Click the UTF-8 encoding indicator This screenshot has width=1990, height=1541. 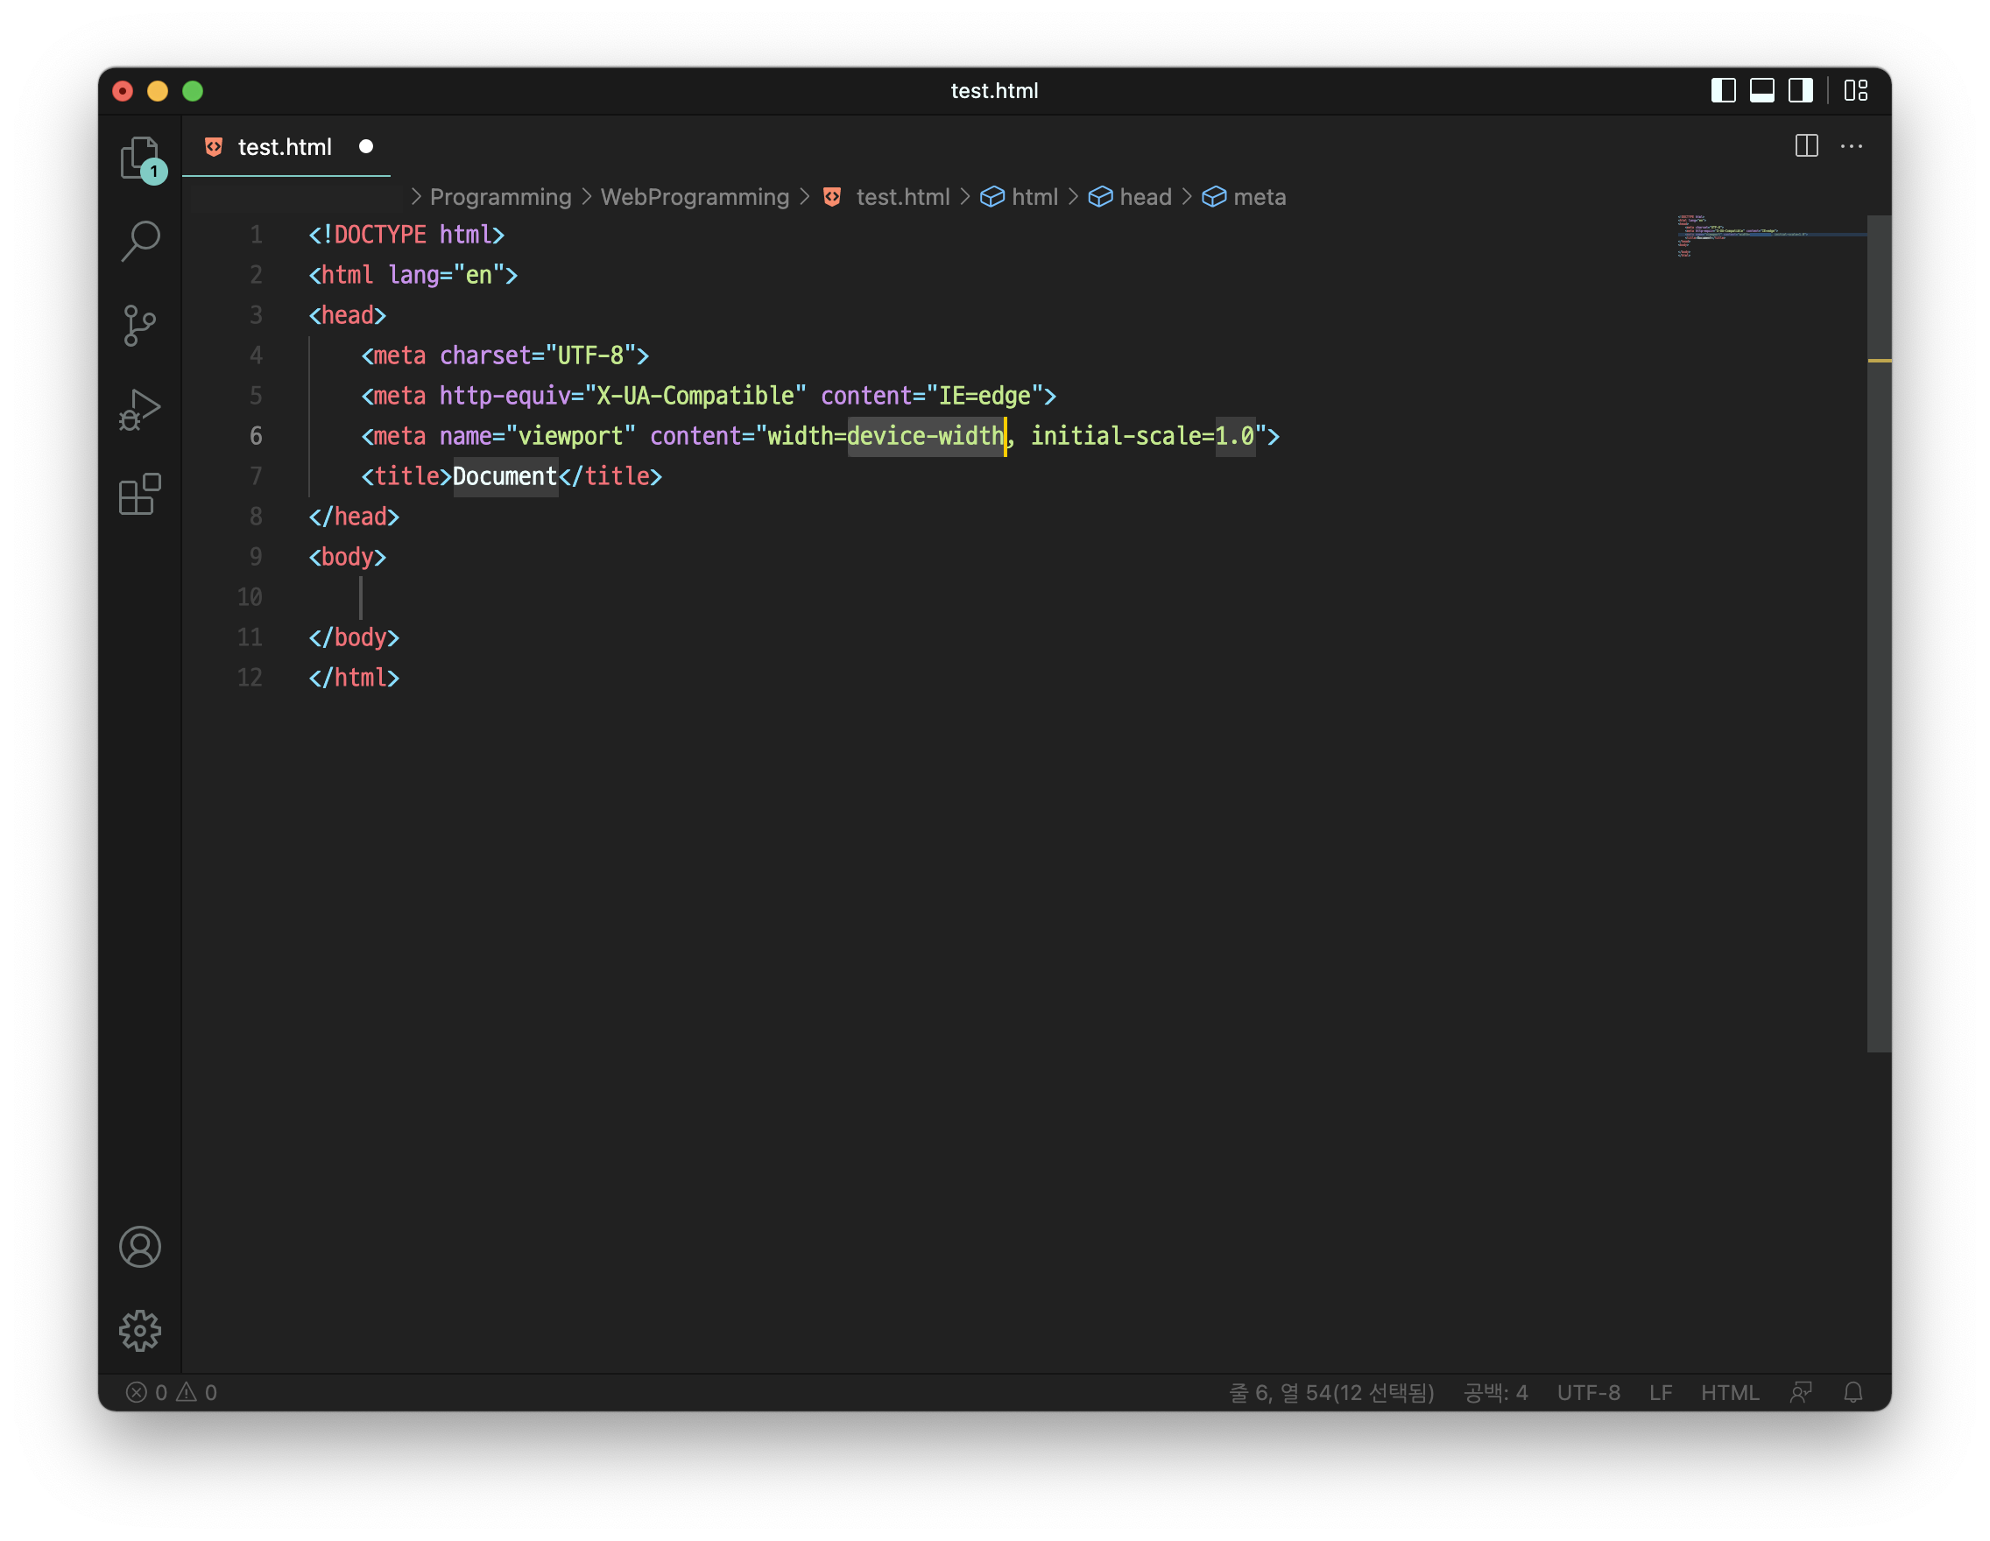[x=1587, y=1392]
